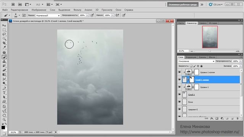Select the Custom Shape tool
The height and width of the screenshot is (137, 244).
[x=4, y=102]
